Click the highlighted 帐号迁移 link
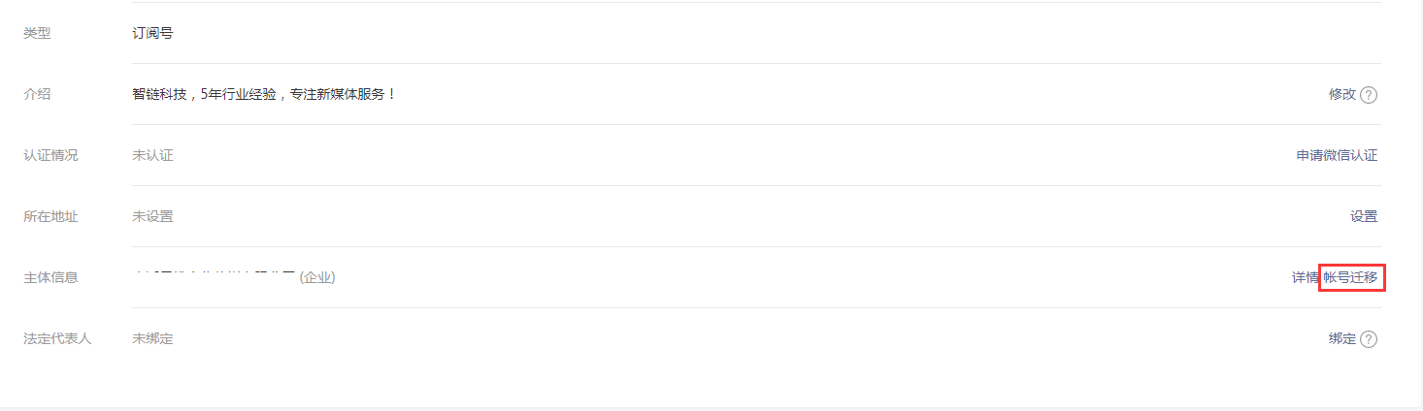1423x411 pixels. pos(1350,277)
